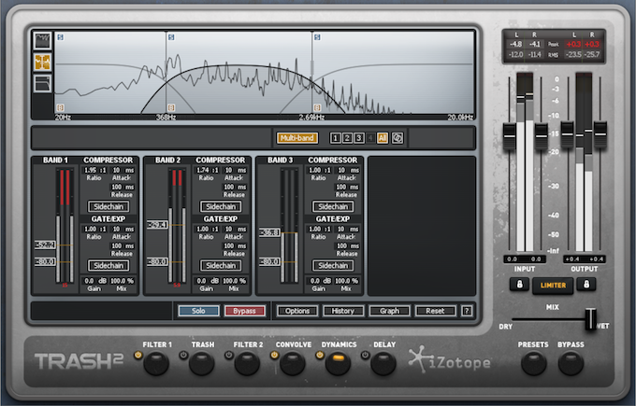636x406 pixels.
Task: Toggle Delay module power button
Action: (365, 355)
